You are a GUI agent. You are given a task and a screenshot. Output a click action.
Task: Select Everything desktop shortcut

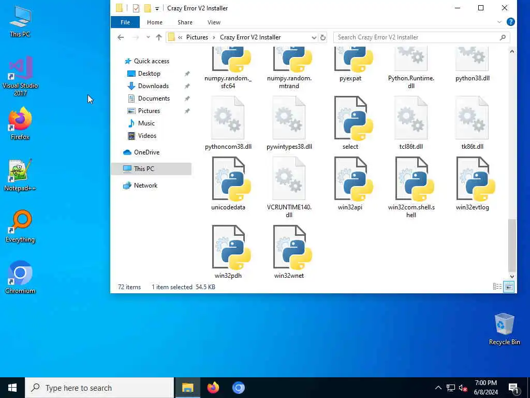tap(20, 226)
